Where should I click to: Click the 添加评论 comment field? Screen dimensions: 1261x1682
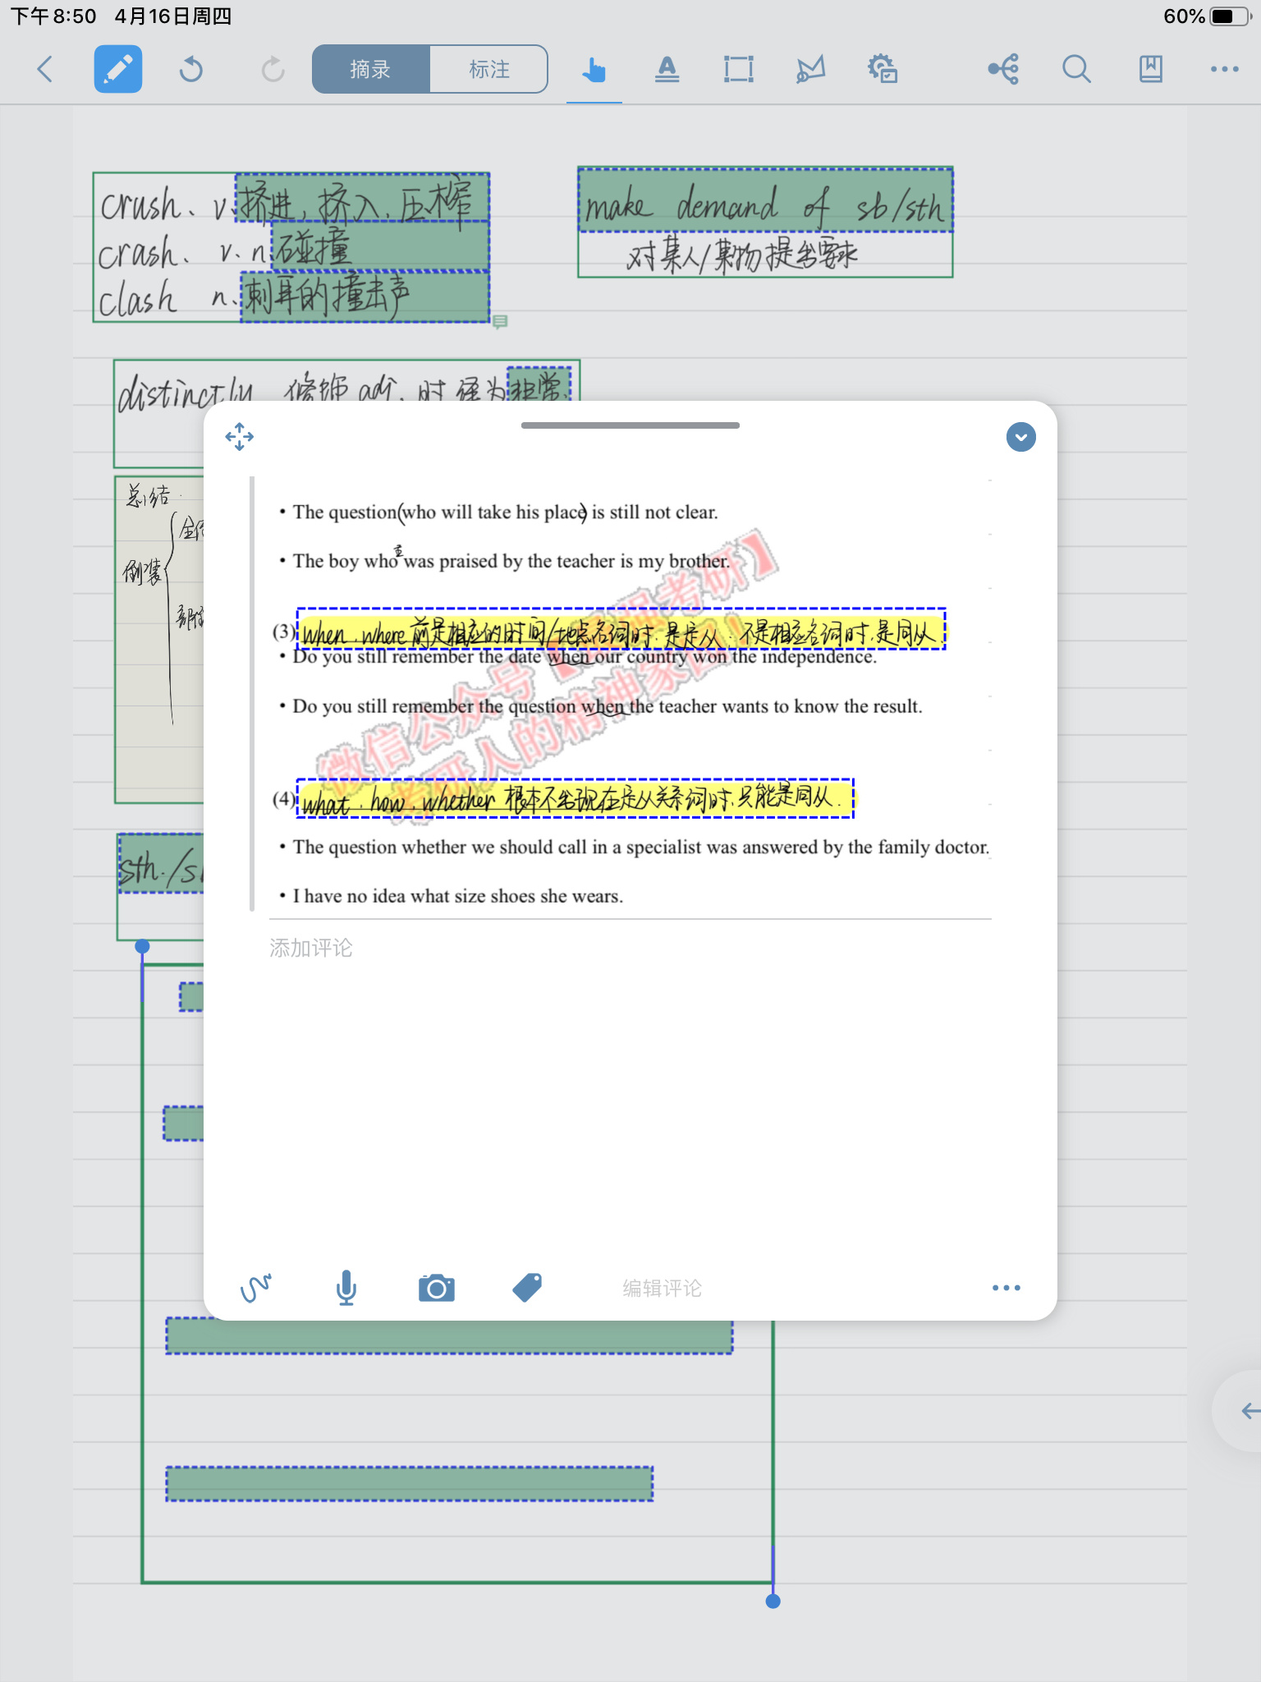coord(311,948)
